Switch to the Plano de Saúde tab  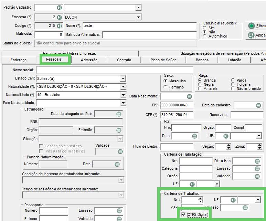[x=163, y=60]
